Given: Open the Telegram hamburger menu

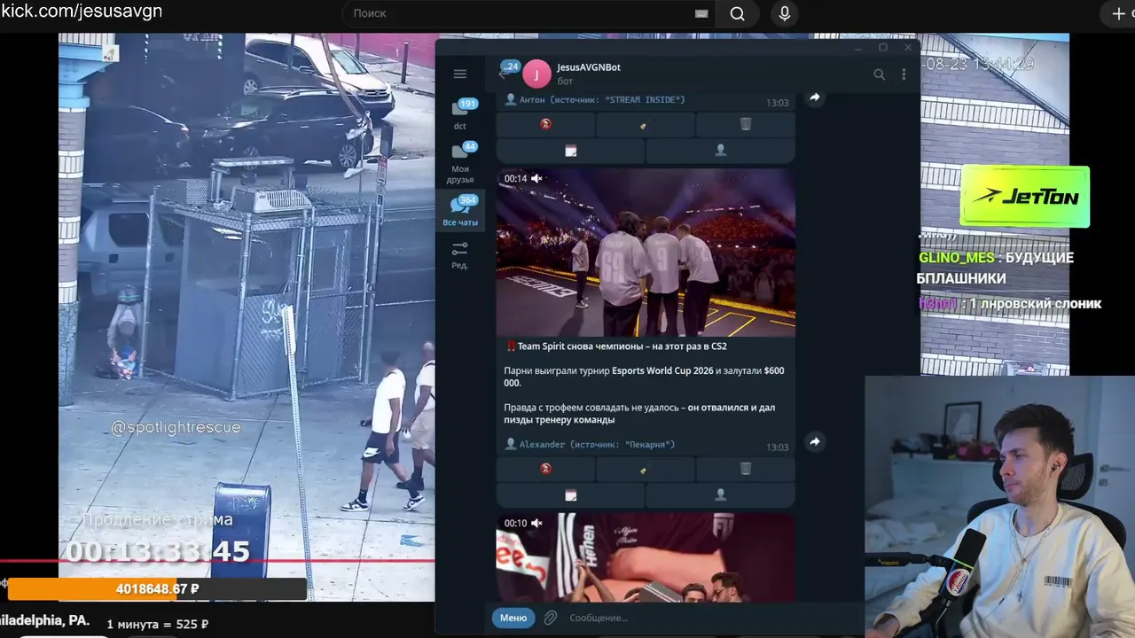Looking at the screenshot, I should click(459, 74).
